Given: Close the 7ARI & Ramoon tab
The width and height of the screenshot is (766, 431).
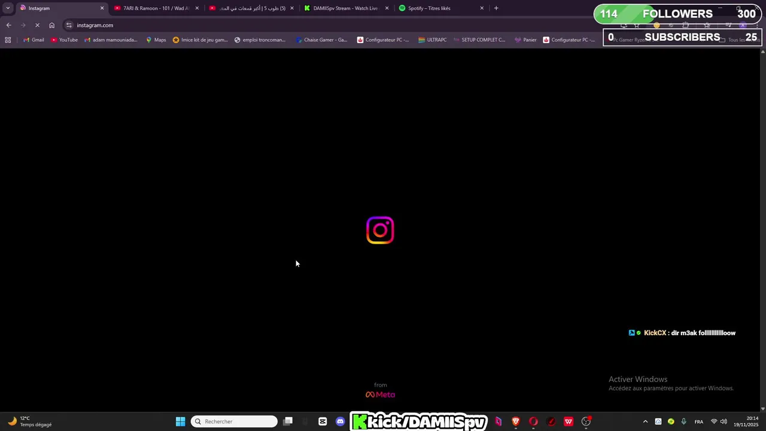Looking at the screenshot, I should (x=197, y=8).
